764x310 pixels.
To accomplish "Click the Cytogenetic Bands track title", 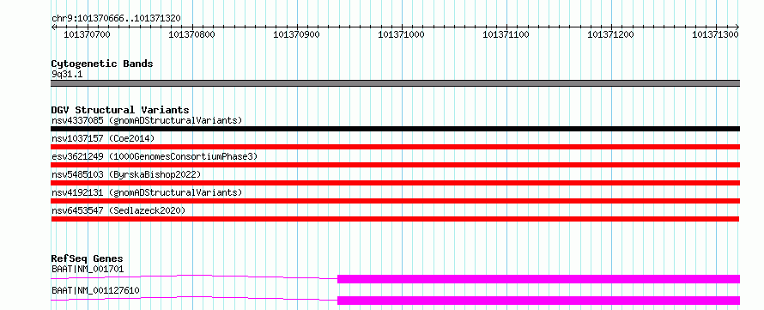I will tap(102, 64).
